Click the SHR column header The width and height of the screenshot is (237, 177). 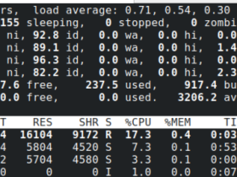click(x=89, y=122)
